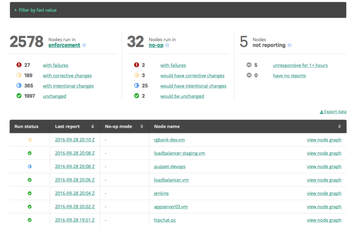Click run status icon for jenkins
Image resolution: width=349 pixels, height=226 pixels.
(x=30, y=193)
